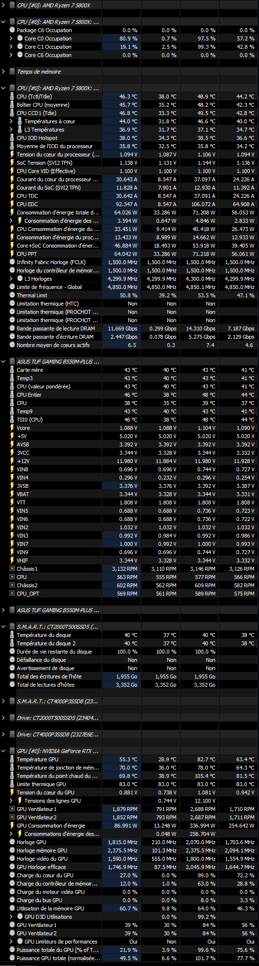Screen dimensions: 259x966
Task: Expand the Tensions des lignes GPU row
Action: pos(12,801)
